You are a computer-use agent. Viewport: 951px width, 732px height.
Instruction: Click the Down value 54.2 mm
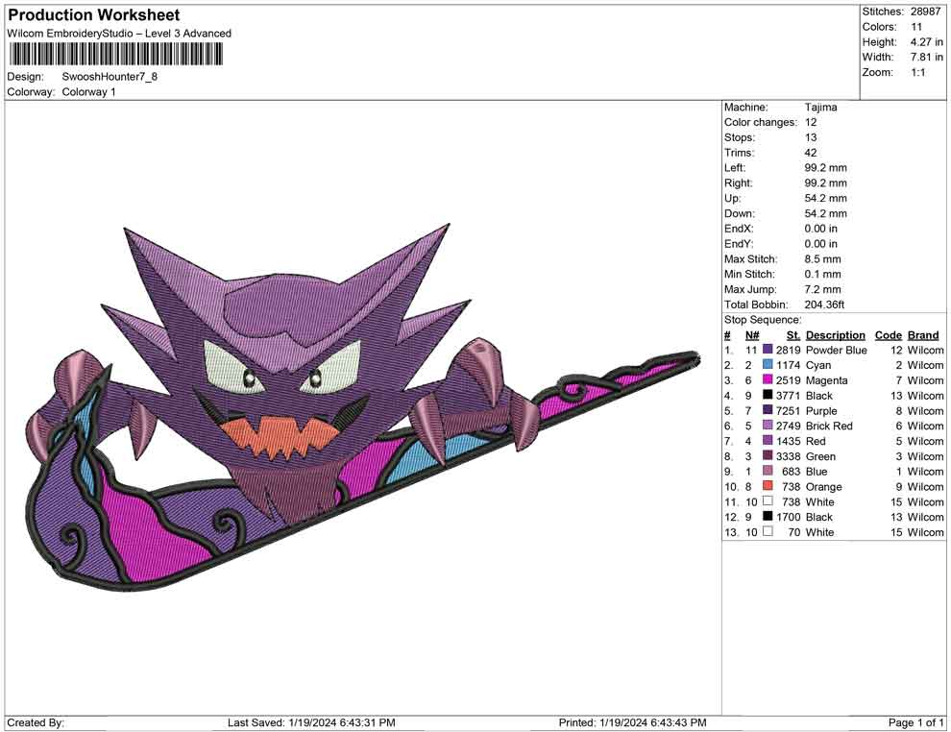click(826, 213)
